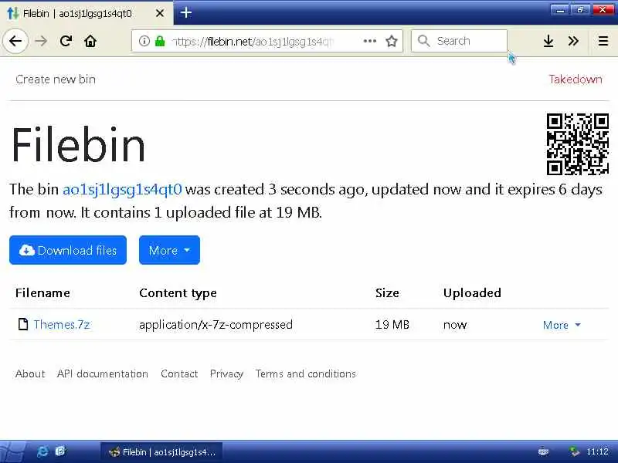Expand the blue More dropdown button

169,250
